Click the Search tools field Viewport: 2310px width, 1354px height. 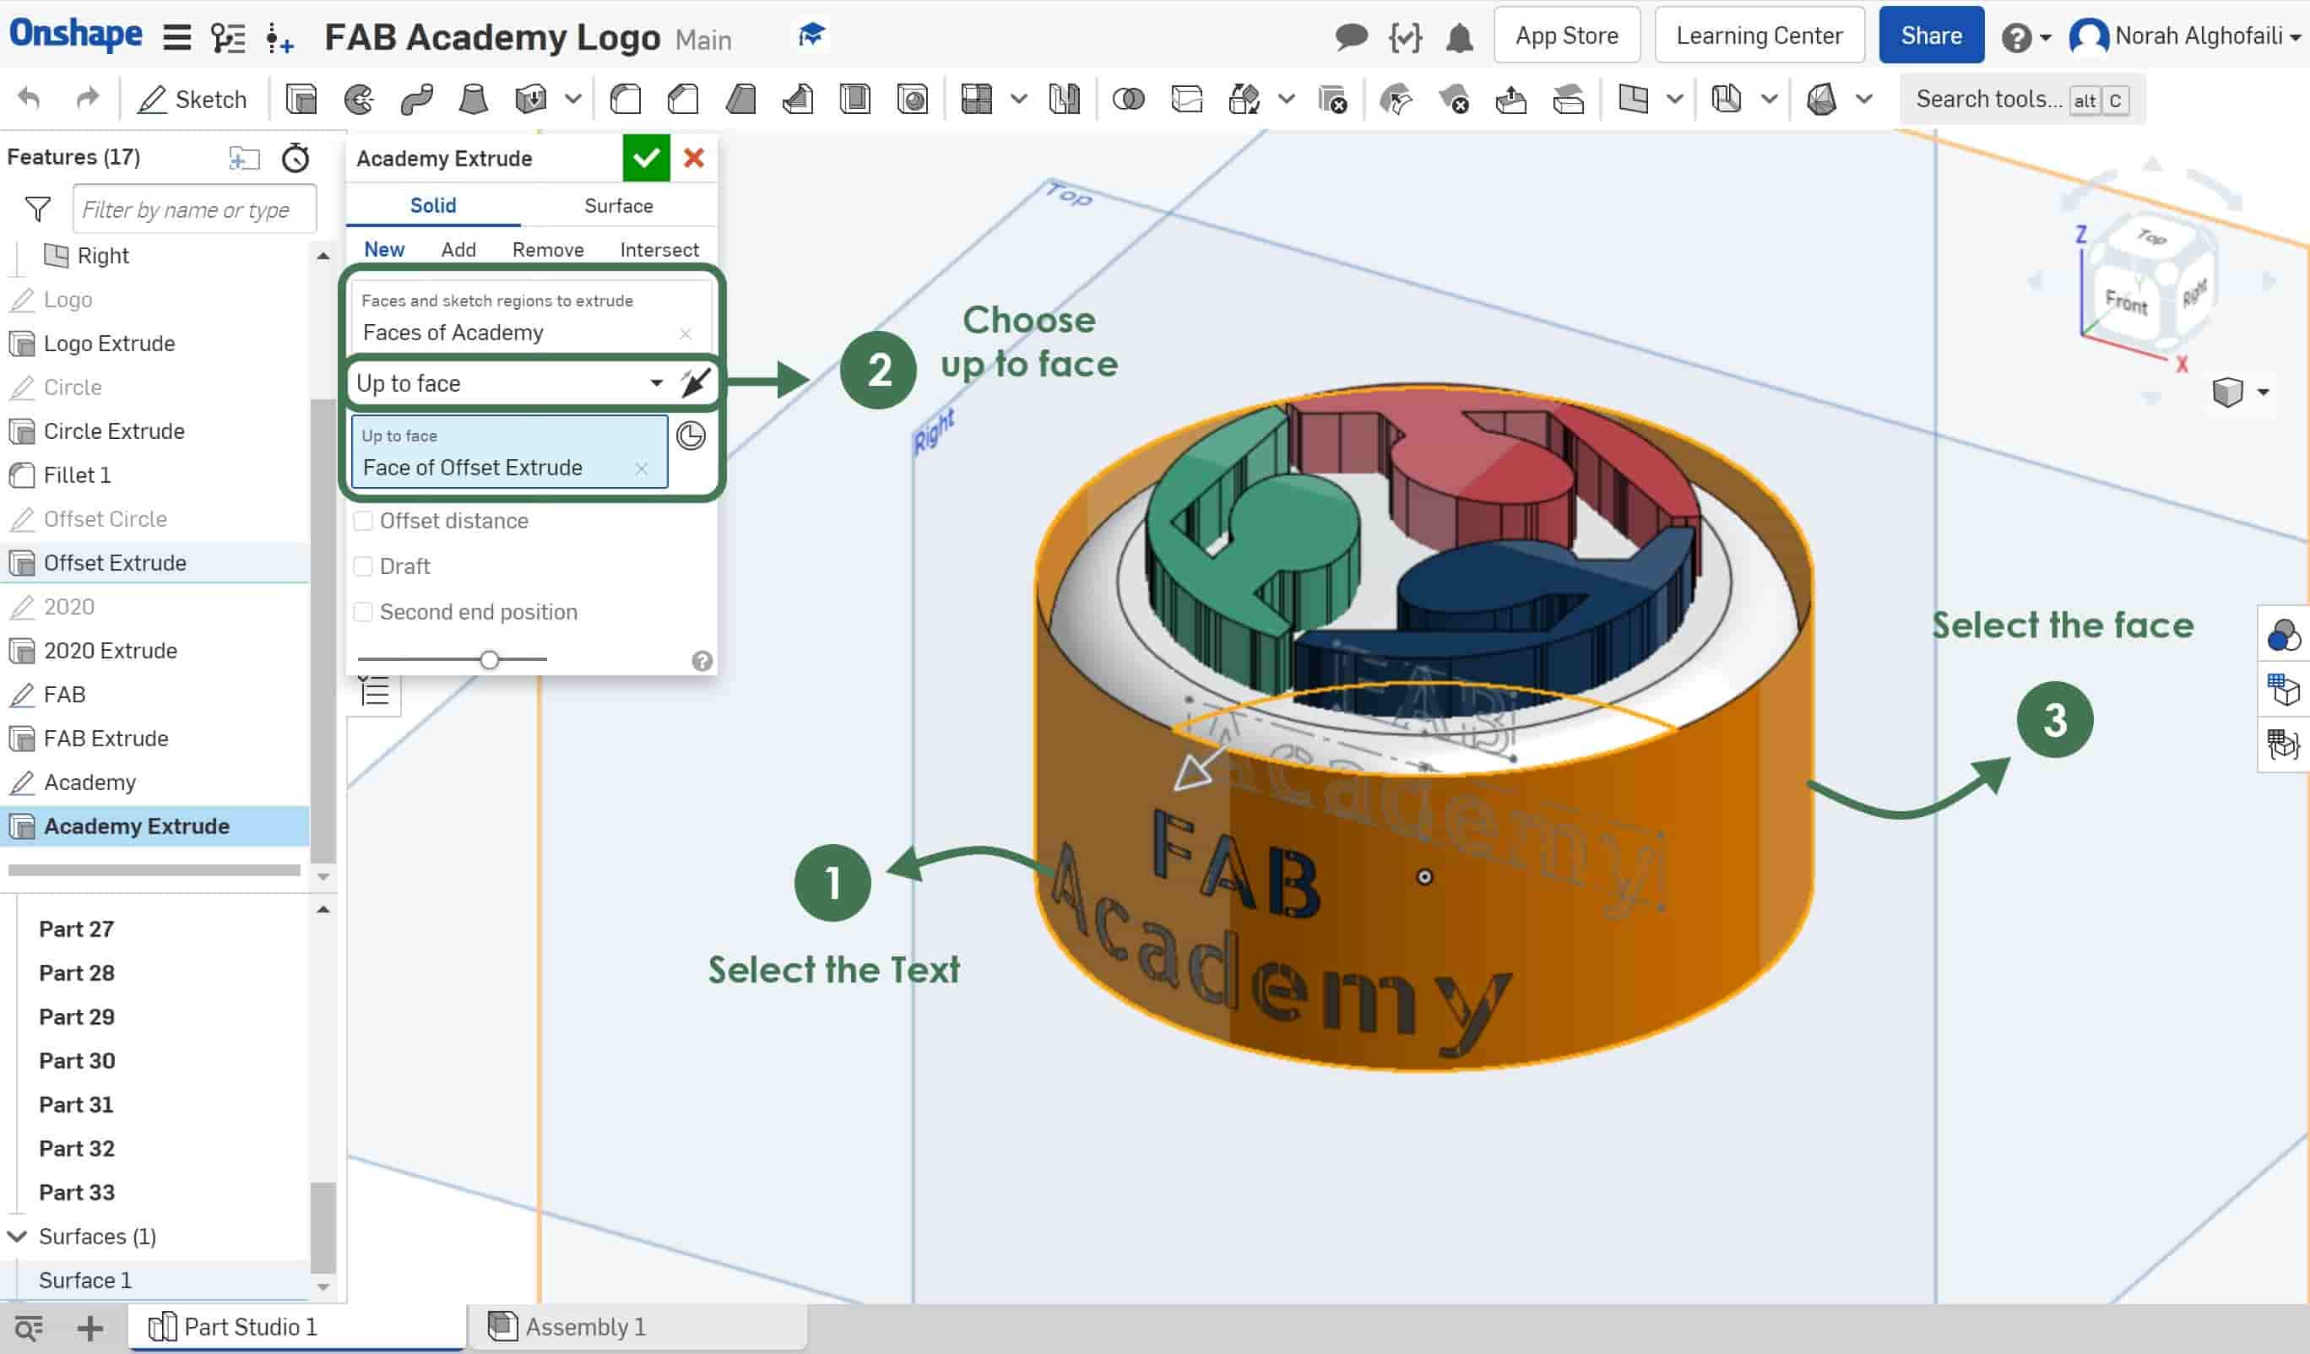point(2022,99)
